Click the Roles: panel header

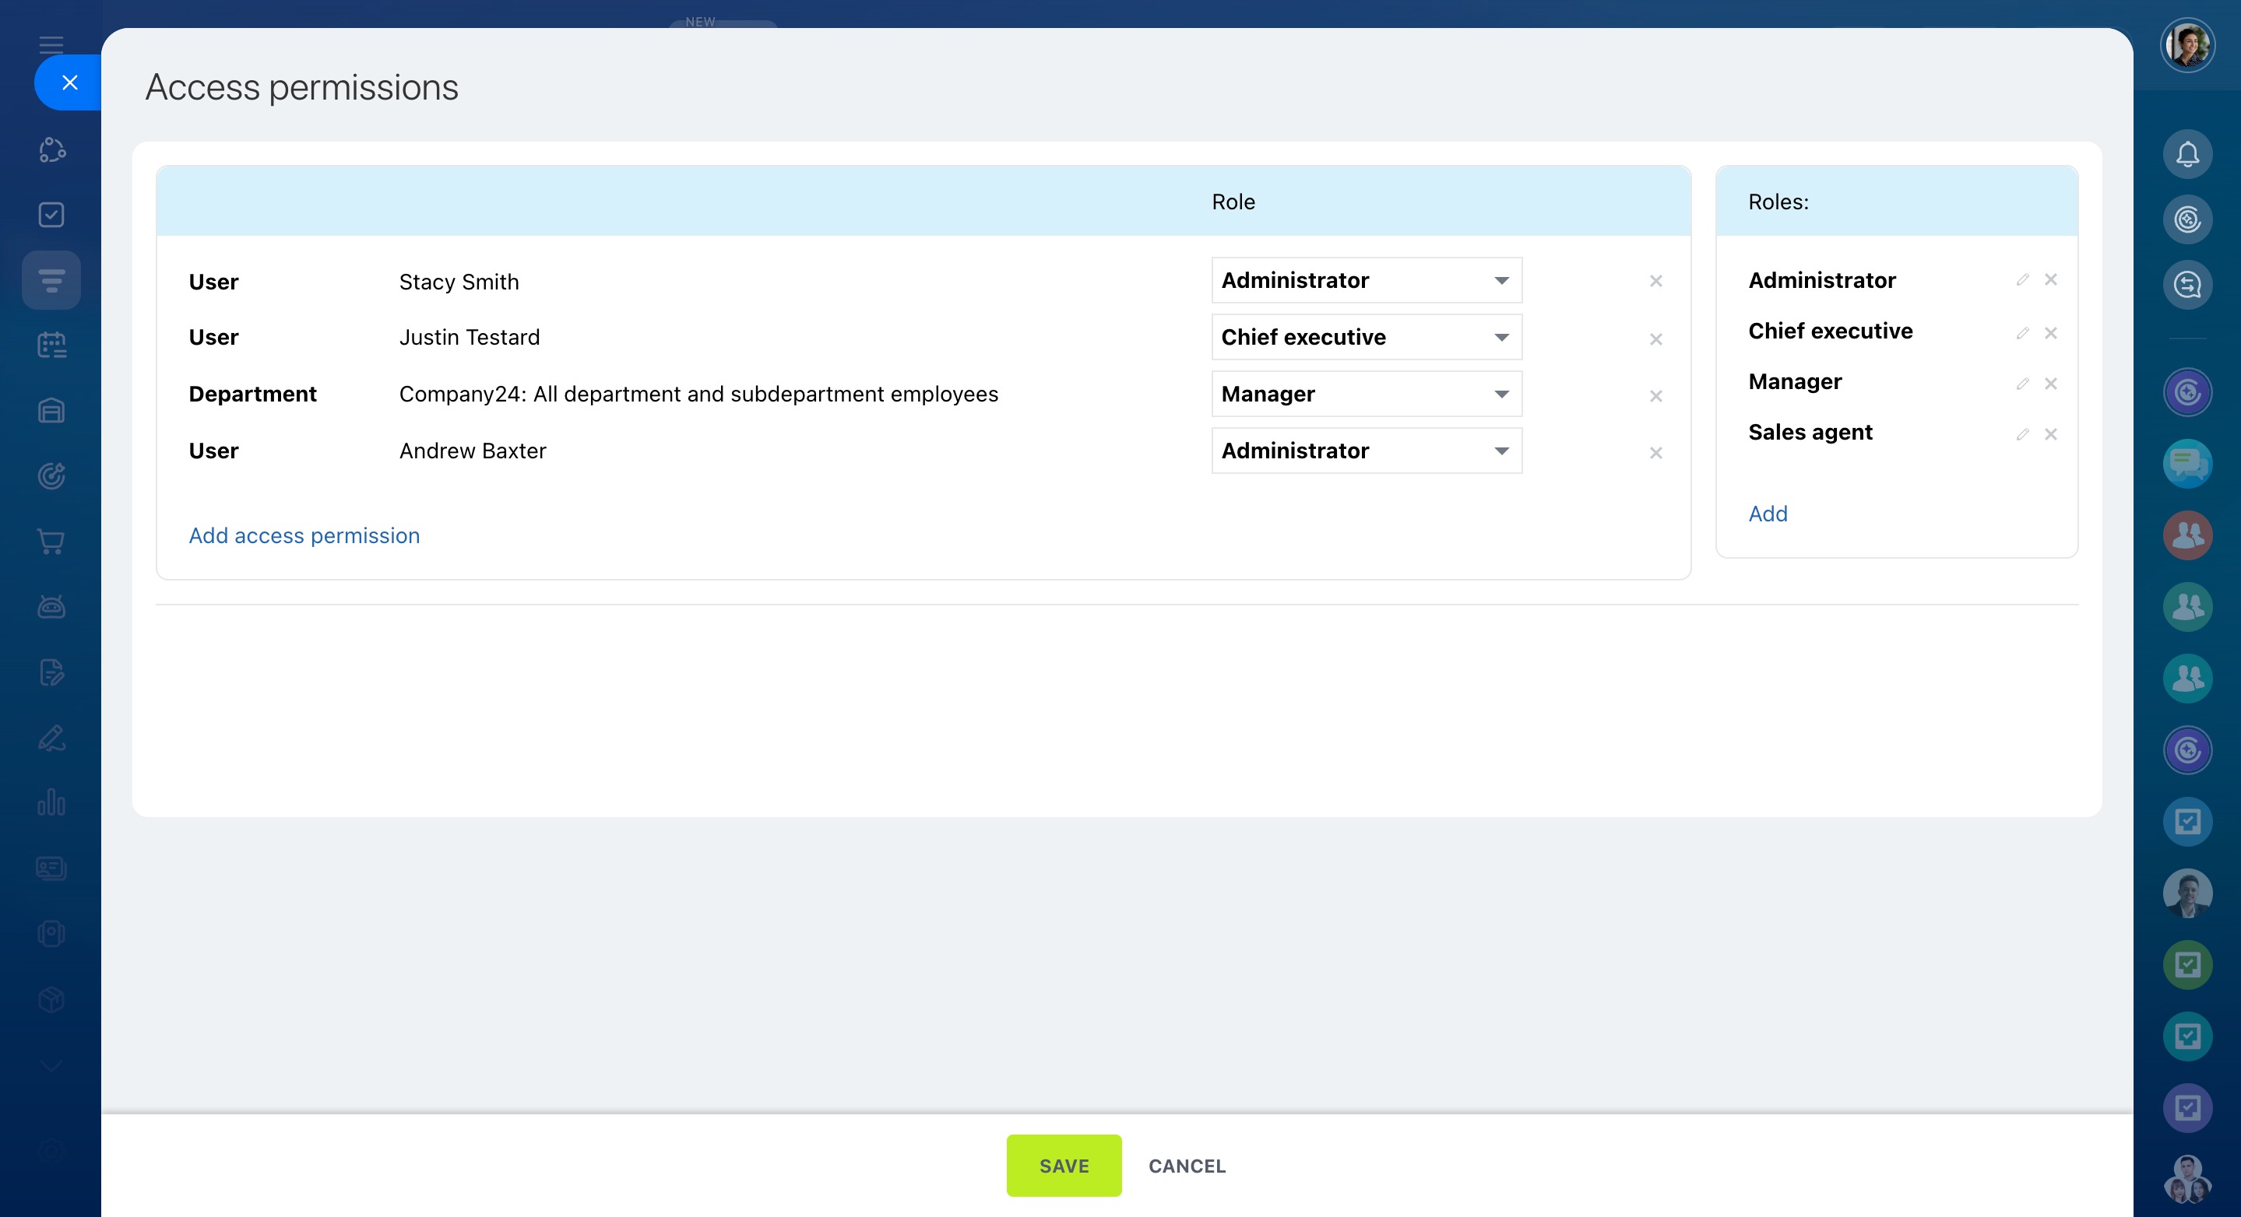point(1778,202)
